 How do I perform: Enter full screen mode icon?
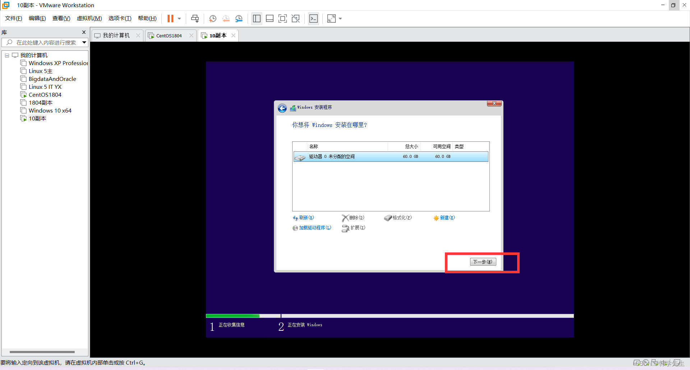coord(283,18)
